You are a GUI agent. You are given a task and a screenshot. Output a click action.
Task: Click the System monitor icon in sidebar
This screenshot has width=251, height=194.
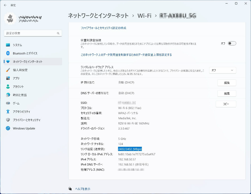tap(8, 45)
